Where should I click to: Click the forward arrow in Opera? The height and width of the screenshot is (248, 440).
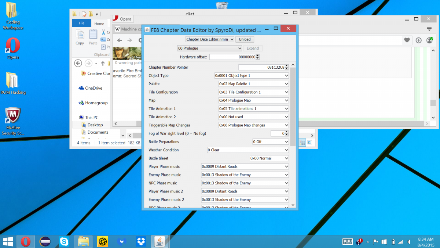129,40
